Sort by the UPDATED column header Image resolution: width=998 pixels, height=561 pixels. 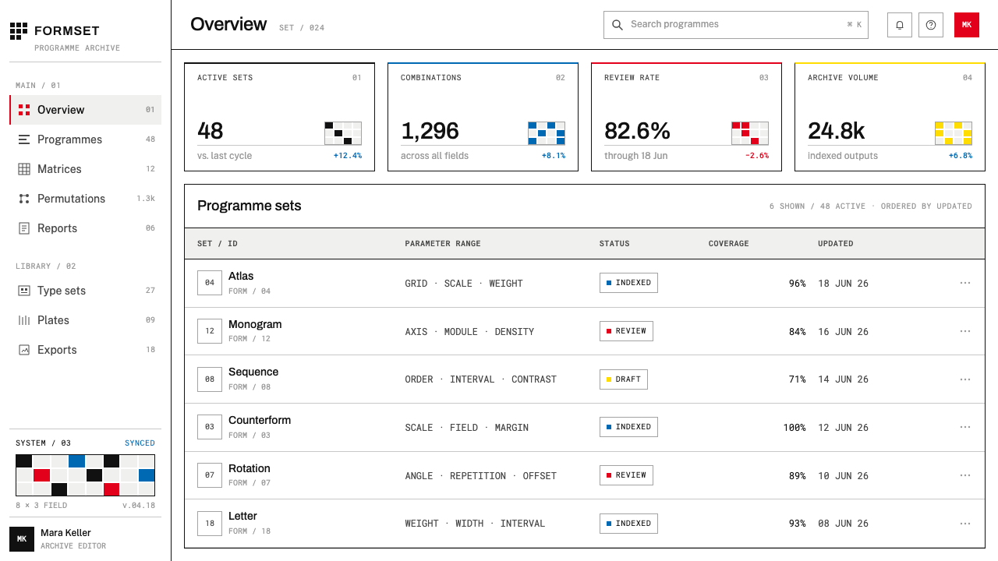pyautogui.click(x=835, y=244)
